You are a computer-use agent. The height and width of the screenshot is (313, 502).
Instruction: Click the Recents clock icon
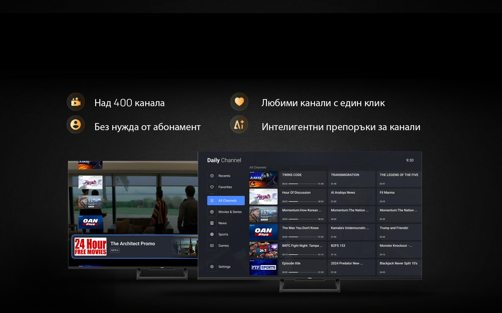click(212, 176)
